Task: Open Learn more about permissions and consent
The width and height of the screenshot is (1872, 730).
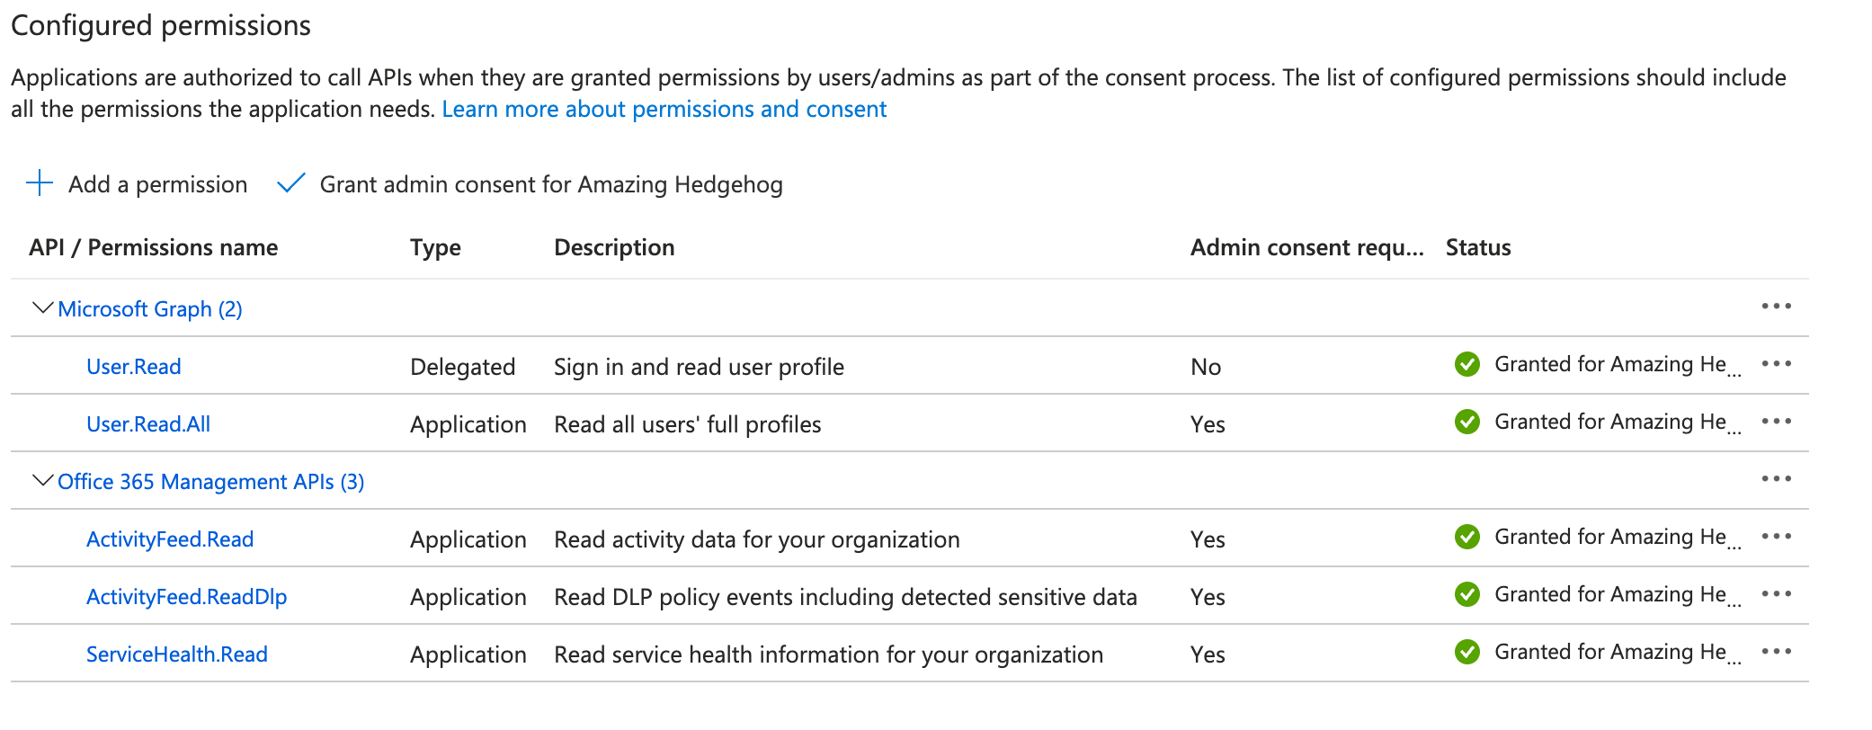Action: coord(664,109)
